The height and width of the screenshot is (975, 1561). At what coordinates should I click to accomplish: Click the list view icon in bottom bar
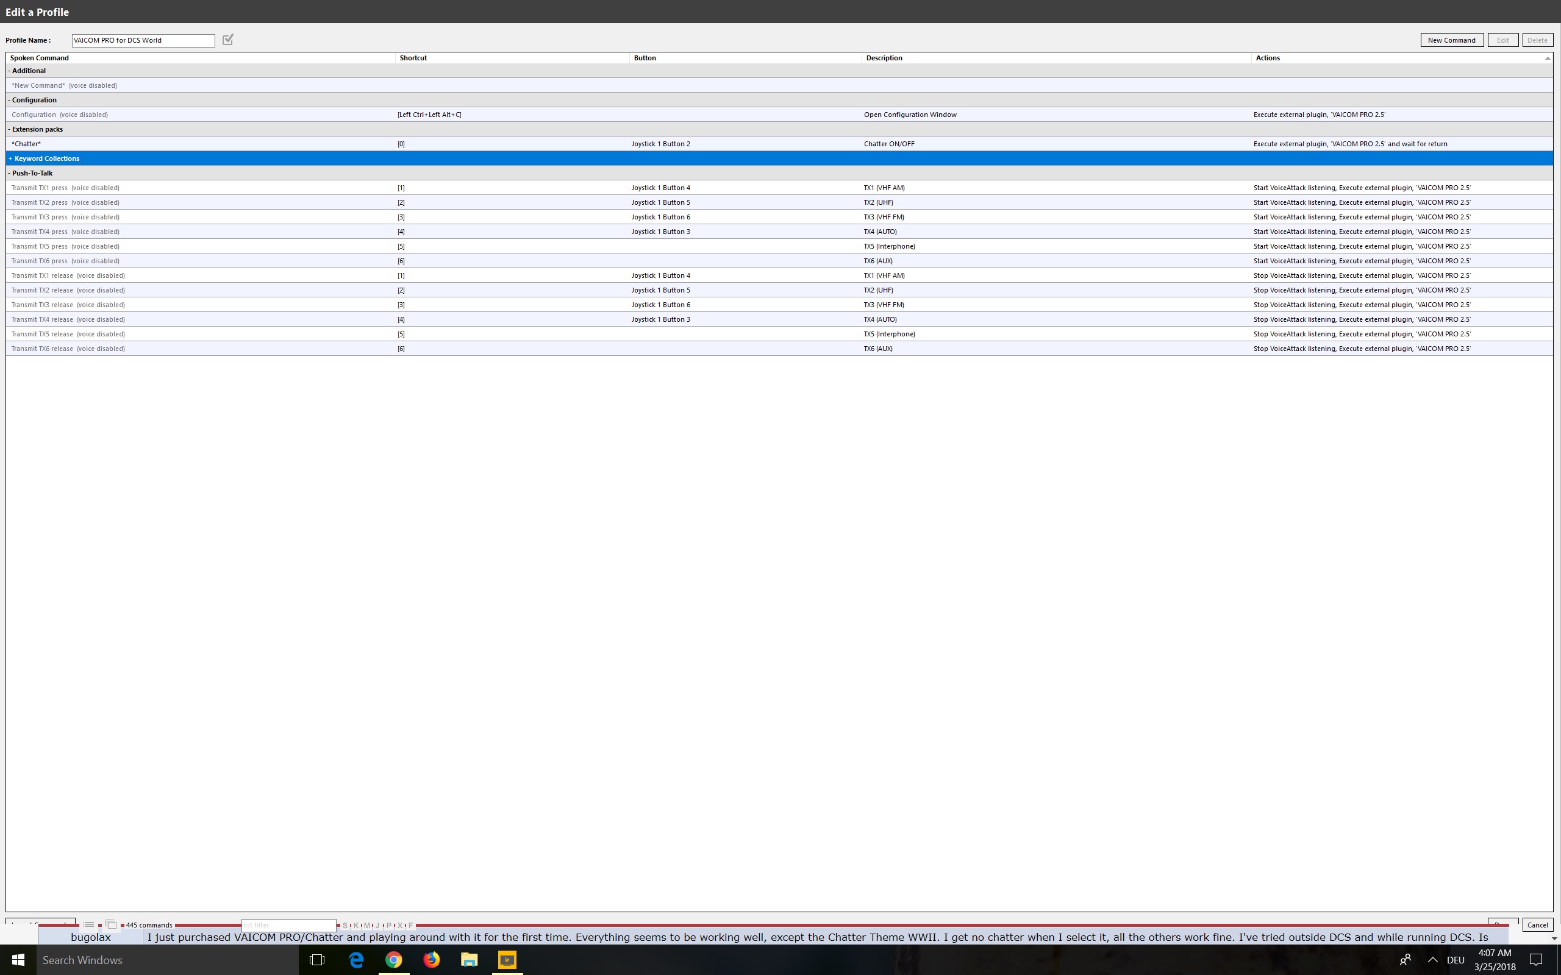89,924
